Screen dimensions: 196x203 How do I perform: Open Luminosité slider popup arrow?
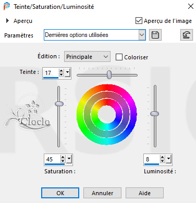tap(168, 159)
